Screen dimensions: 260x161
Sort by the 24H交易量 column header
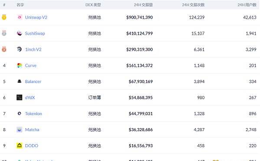[x=143, y=5]
